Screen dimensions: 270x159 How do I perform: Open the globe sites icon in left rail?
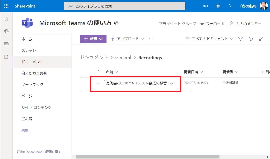point(6,31)
